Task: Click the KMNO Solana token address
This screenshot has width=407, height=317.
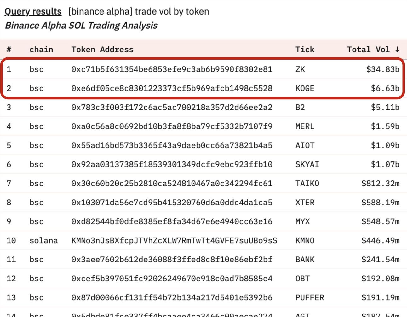Action: click(174, 241)
